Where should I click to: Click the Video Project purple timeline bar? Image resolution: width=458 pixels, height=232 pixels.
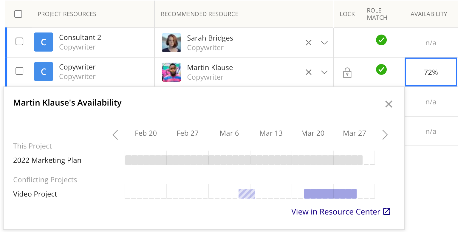(330, 194)
